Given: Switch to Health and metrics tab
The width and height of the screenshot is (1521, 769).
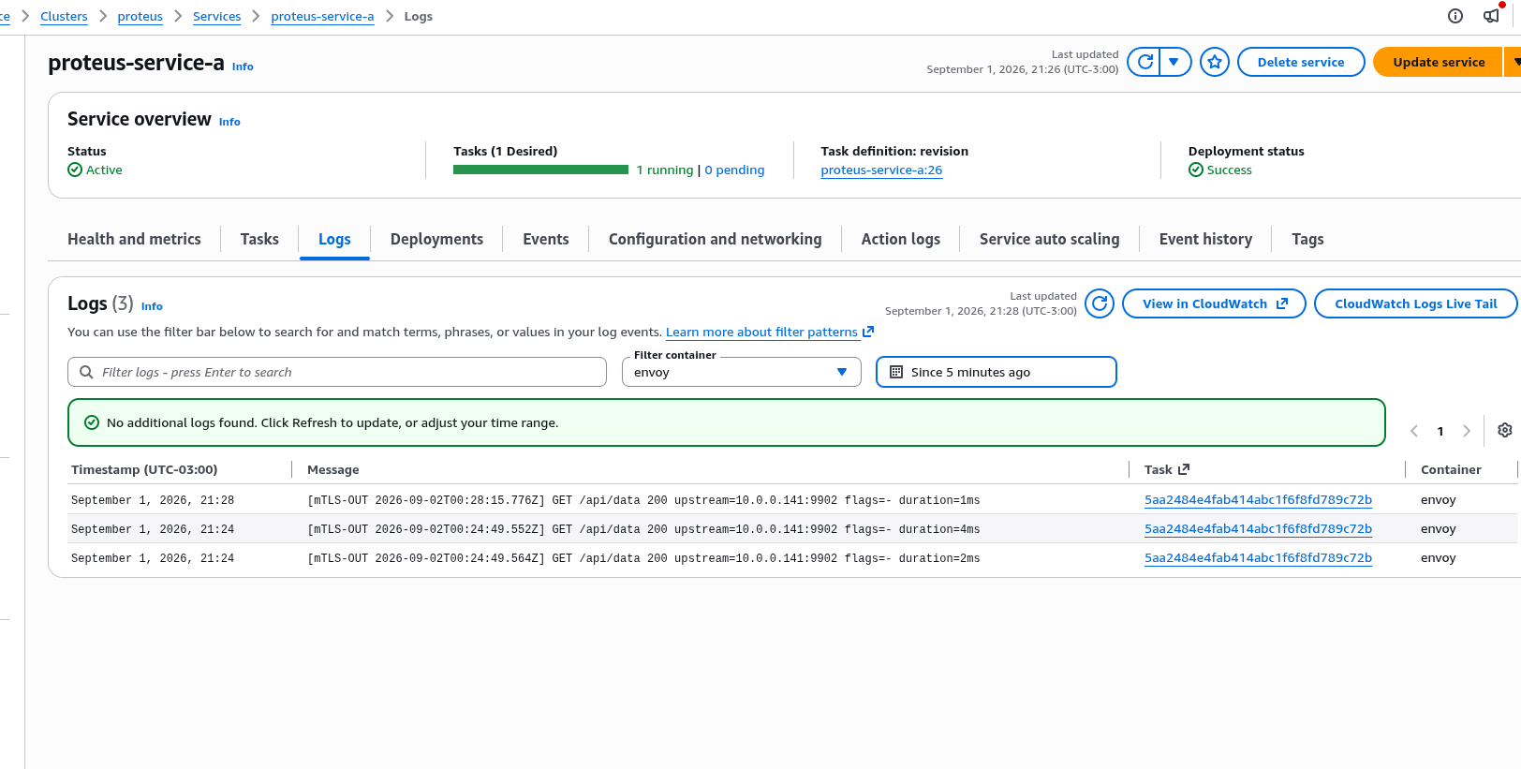Looking at the screenshot, I should pos(134,239).
